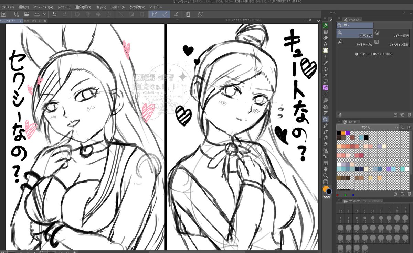Screen dimensions: 413x253
Task: Select the transparent color bar
Action: 327,197
